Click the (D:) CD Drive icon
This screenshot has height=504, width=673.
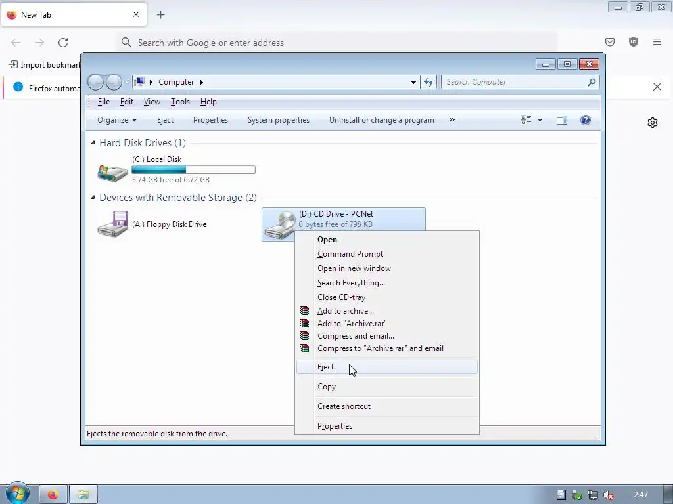(279, 225)
